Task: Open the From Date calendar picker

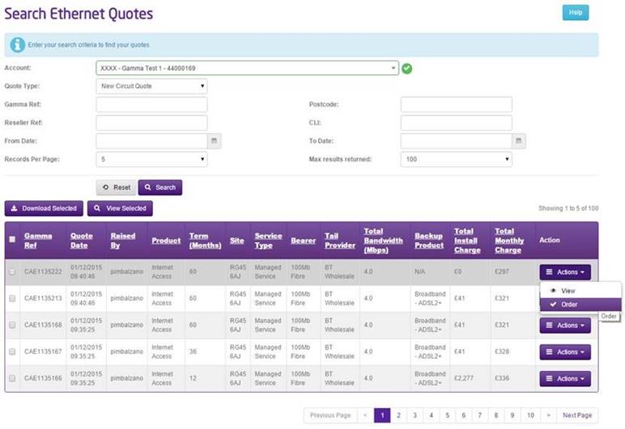Action: pos(214,141)
